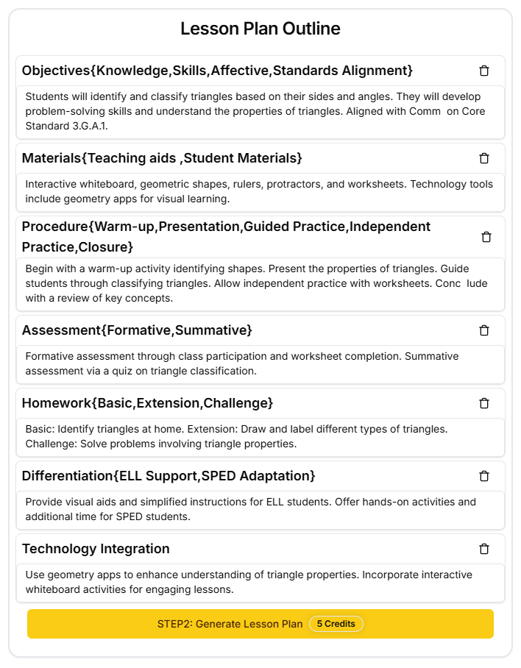Delete the Assessment section
Image resolution: width=521 pixels, height=668 pixels.
tap(484, 330)
